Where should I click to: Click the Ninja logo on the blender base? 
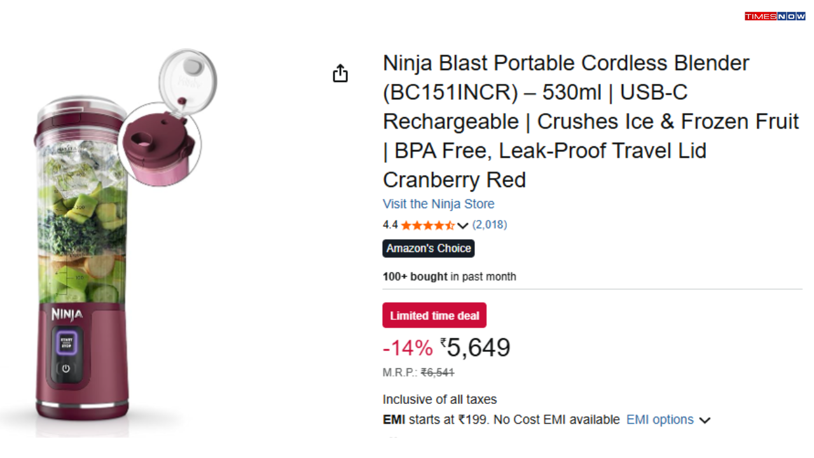click(66, 314)
